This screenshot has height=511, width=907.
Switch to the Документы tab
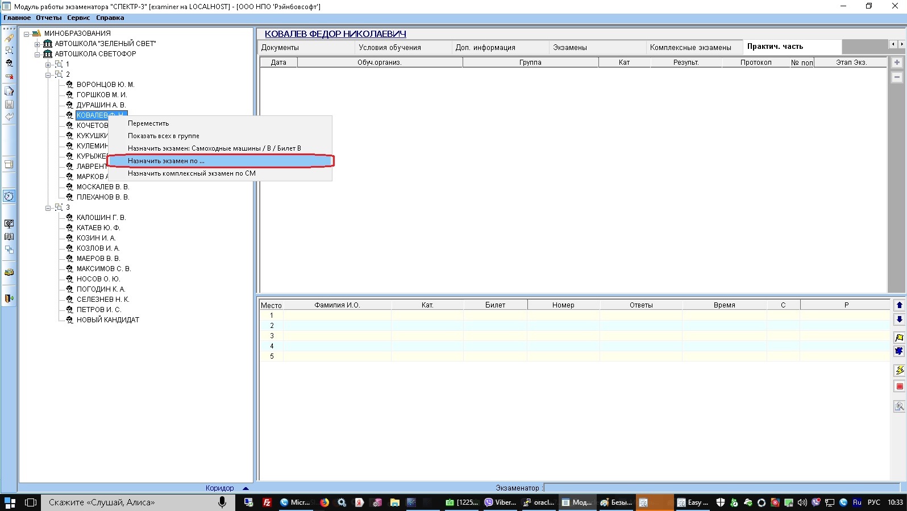(306, 47)
